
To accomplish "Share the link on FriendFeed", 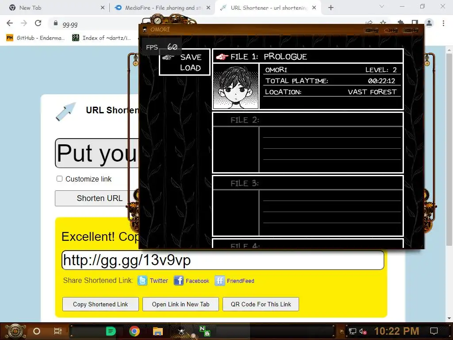I will 240,281.
